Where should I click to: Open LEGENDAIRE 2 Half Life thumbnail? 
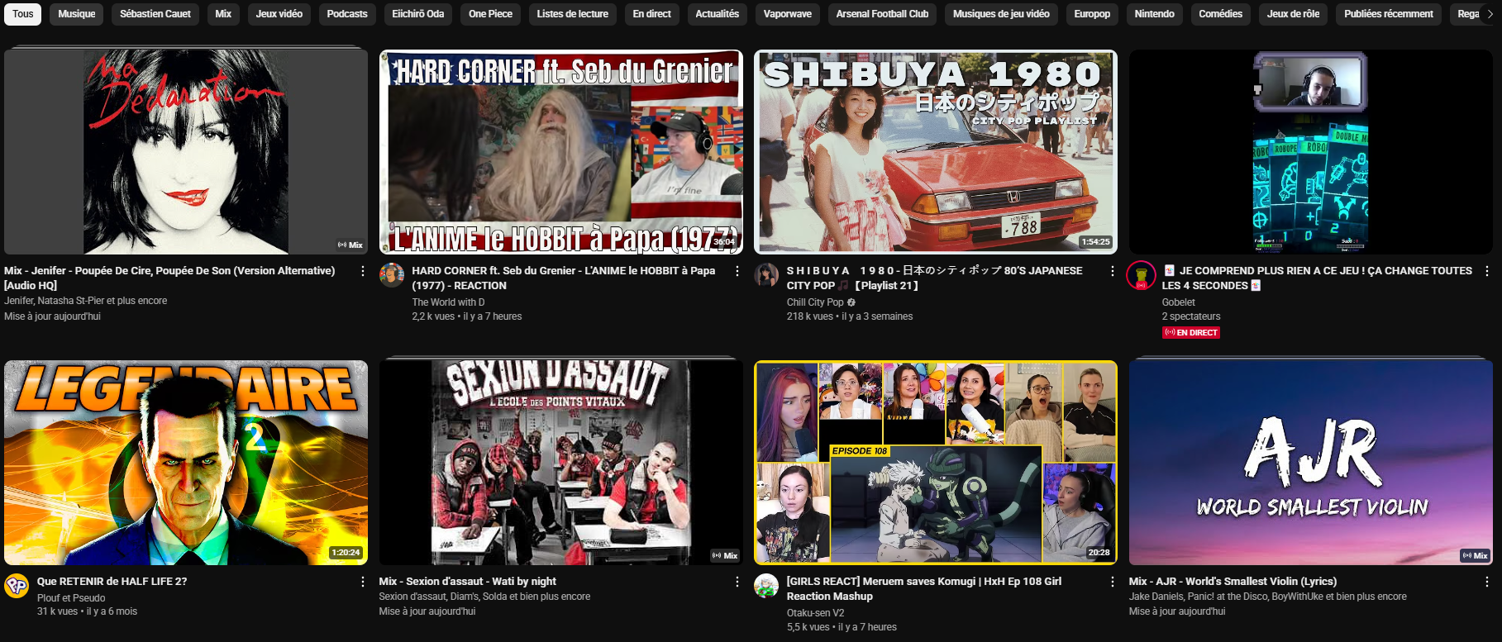click(186, 463)
